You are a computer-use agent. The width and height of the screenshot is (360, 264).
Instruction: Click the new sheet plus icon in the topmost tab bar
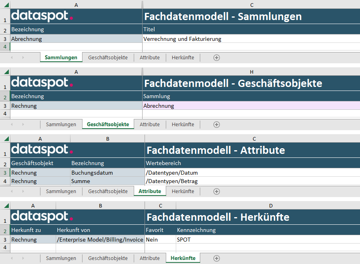coord(217,58)
